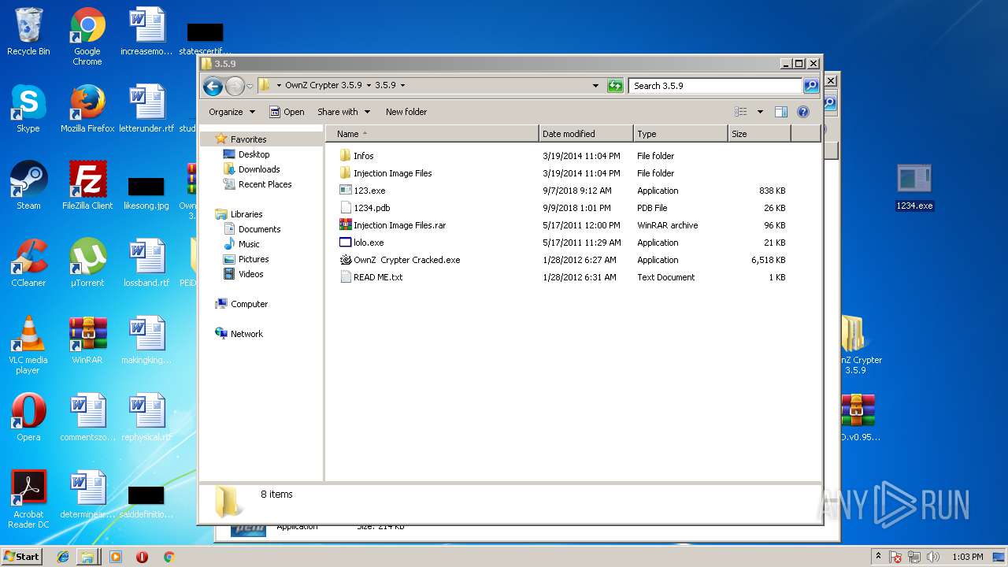The width and height of the screenshot is (1008, 567).
Task: Click the search magnifier icon
Action: point(810,86)
